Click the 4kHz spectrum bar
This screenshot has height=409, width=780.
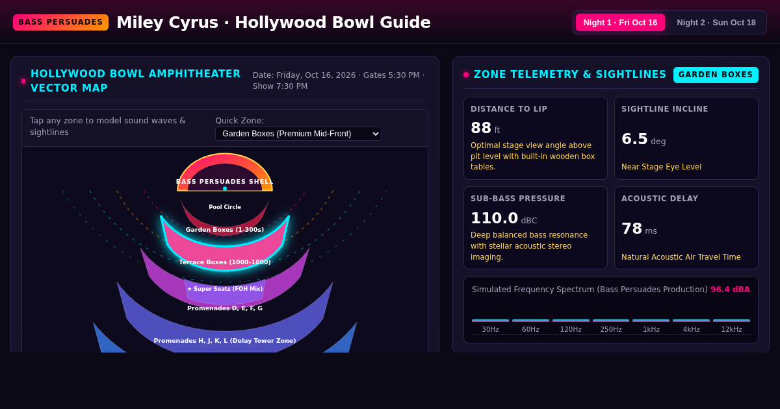point(691,321)
